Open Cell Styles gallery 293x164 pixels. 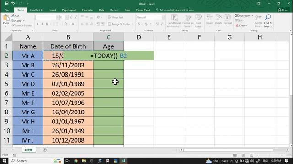198,21
